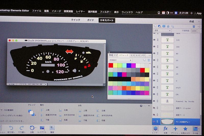Pick the red swatch in top row

[x=111, y=65]
